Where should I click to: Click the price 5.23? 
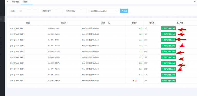tap(141, 69)
